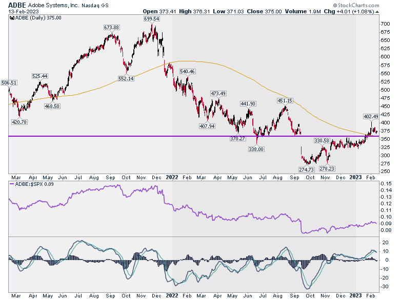Image resolution: width=400 pixels, height=300 pixels.
Task: Click the 473.49 price label
Action: (218, 94)
